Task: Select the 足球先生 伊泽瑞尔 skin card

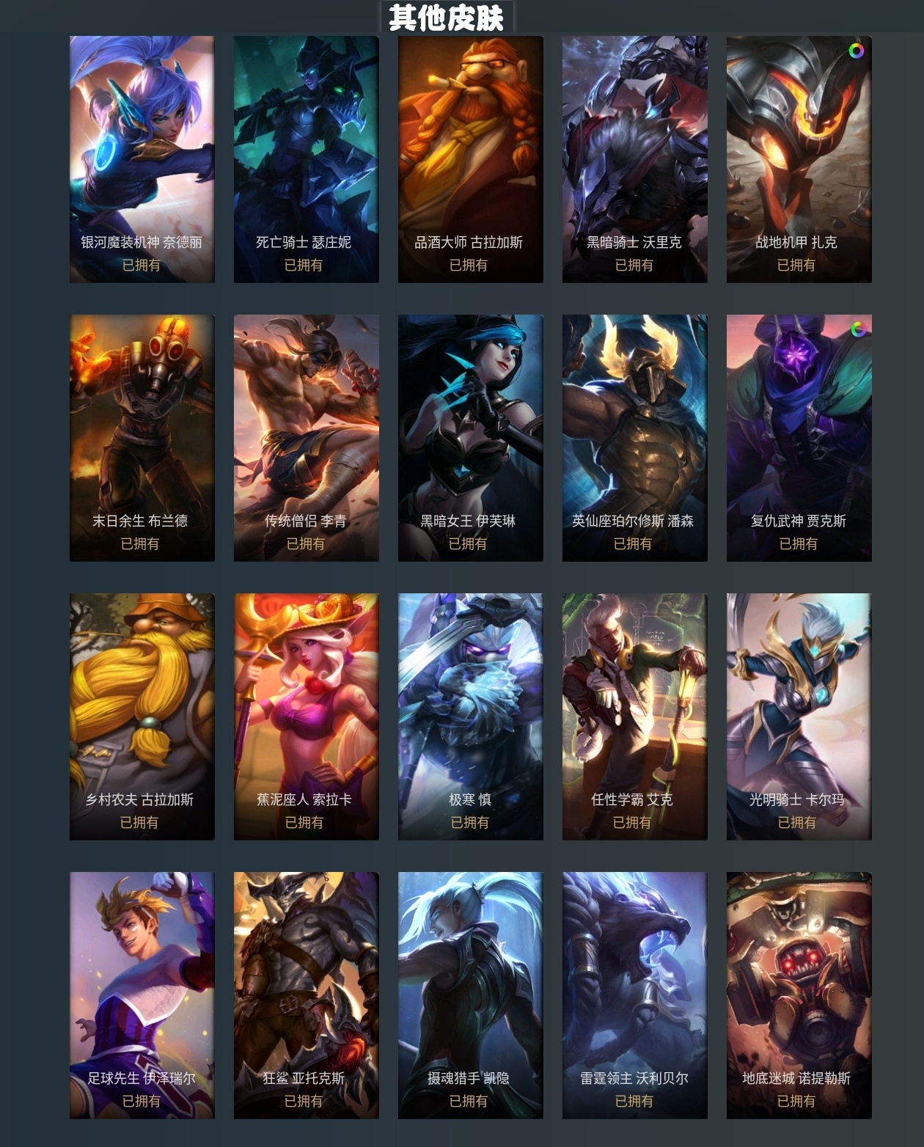Action: pyautogui.click(x=142, y=995)
